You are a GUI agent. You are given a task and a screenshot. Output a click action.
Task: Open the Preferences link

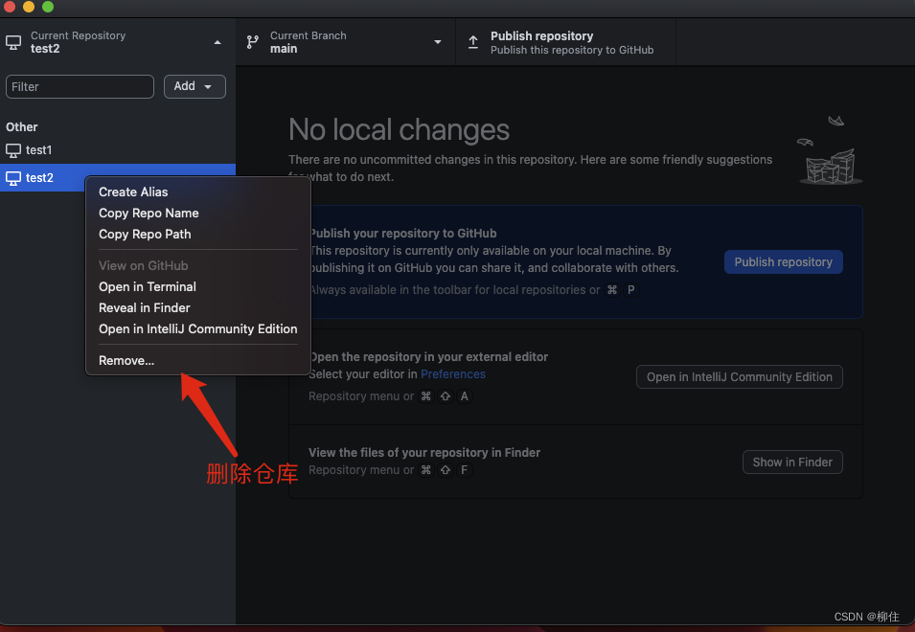click(x=453, y=374)
